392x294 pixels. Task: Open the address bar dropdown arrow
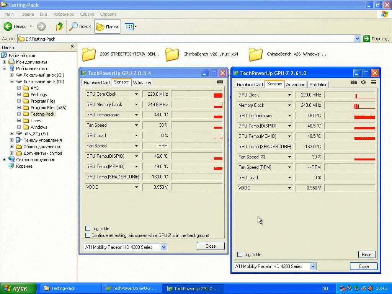point(357,39)
